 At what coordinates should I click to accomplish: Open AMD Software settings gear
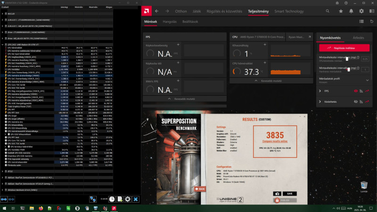point(361,11)
